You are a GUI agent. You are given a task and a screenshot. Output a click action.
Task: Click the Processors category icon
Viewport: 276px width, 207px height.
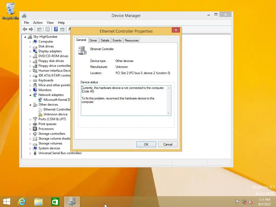pyautogui.click(x=35, y=129)
